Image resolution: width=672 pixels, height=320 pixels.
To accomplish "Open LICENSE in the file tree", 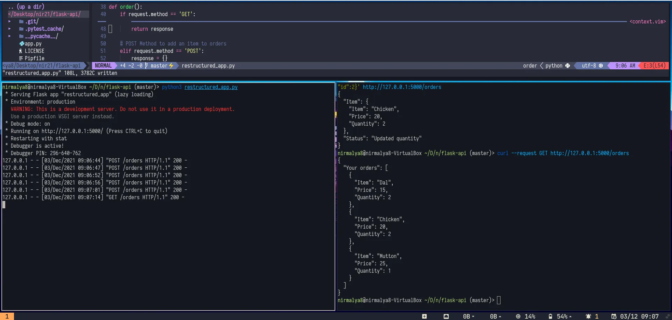I will [x=34, y=51].
